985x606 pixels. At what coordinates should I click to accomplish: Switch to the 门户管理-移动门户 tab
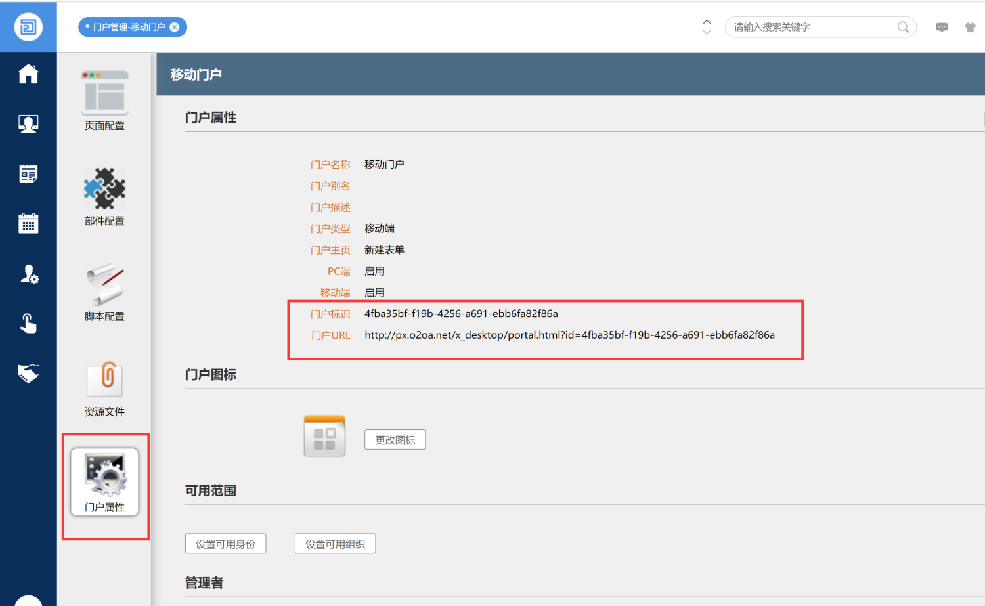point(129,27)
